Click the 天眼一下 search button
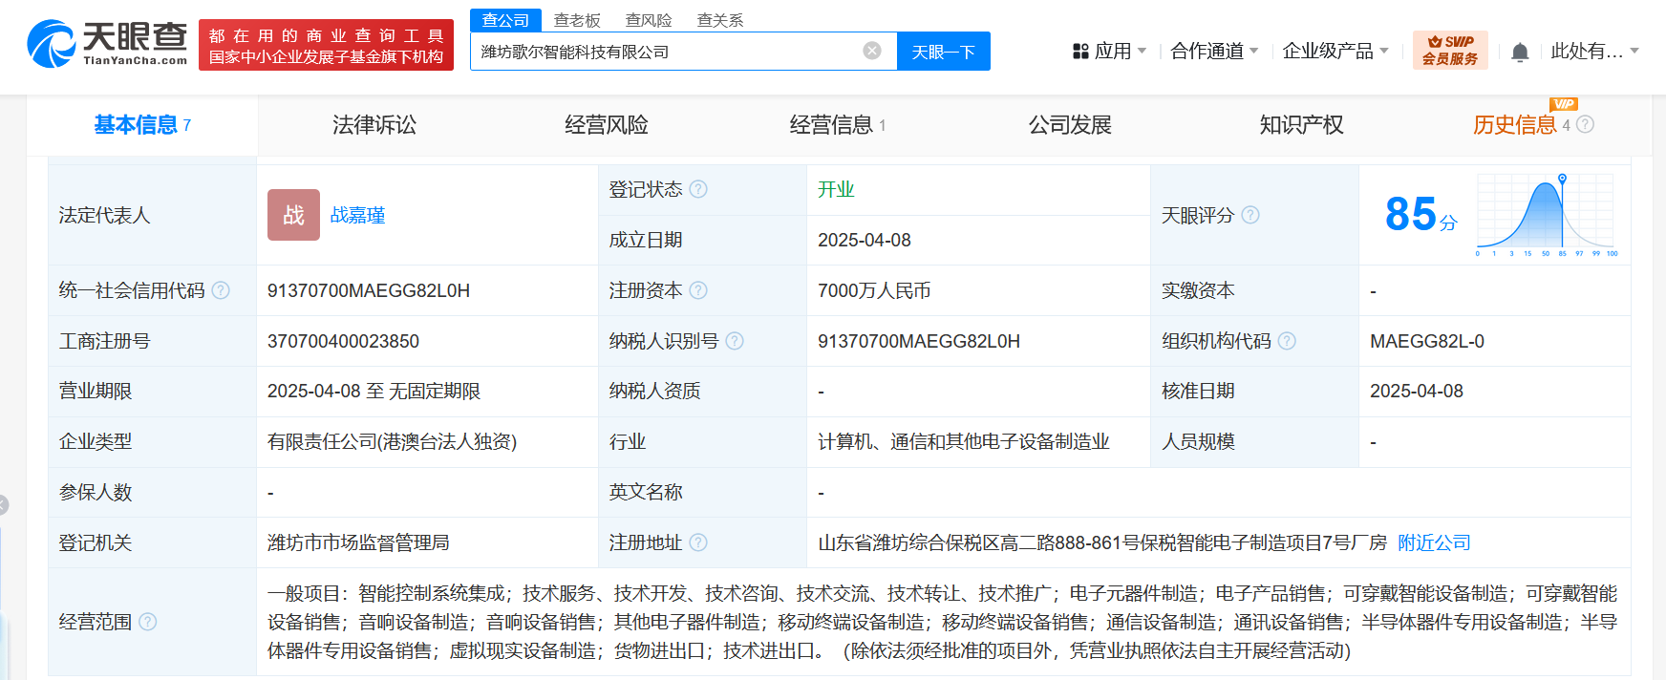This screenshot has height=680, width=1666. click(944, 52)
